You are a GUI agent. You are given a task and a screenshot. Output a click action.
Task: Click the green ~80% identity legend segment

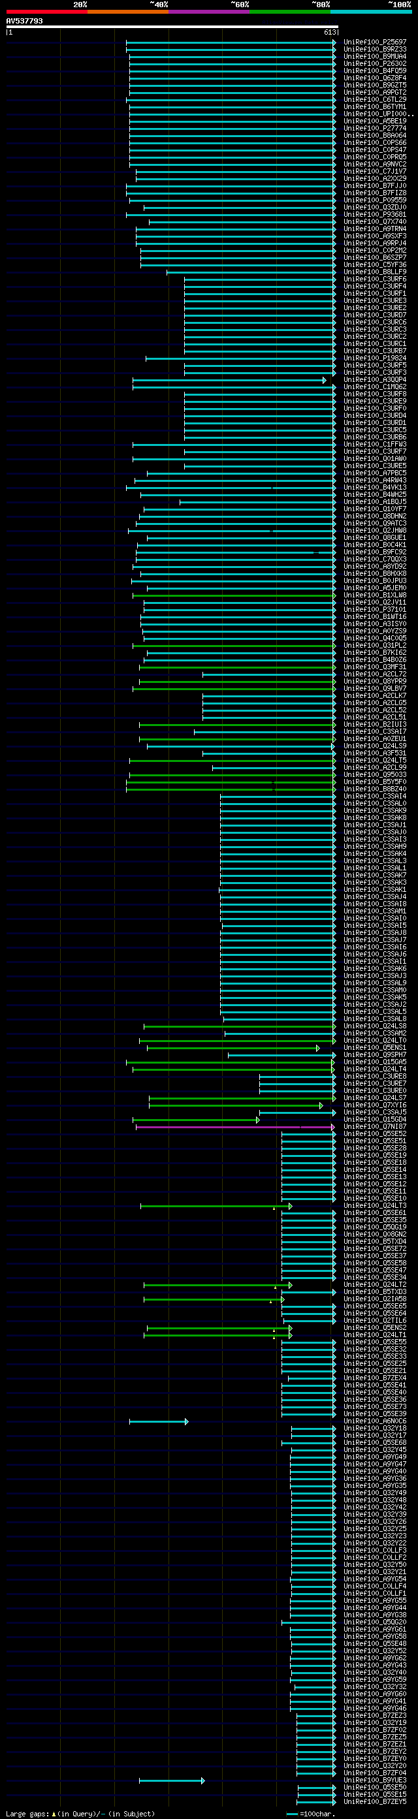[290, 11]
